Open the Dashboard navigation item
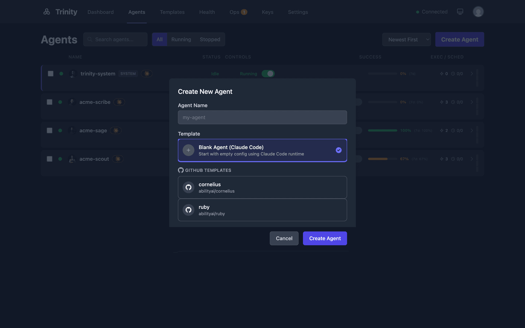This screenshot has width=525, height=328. pyautogui.click(x=101, y=12)
